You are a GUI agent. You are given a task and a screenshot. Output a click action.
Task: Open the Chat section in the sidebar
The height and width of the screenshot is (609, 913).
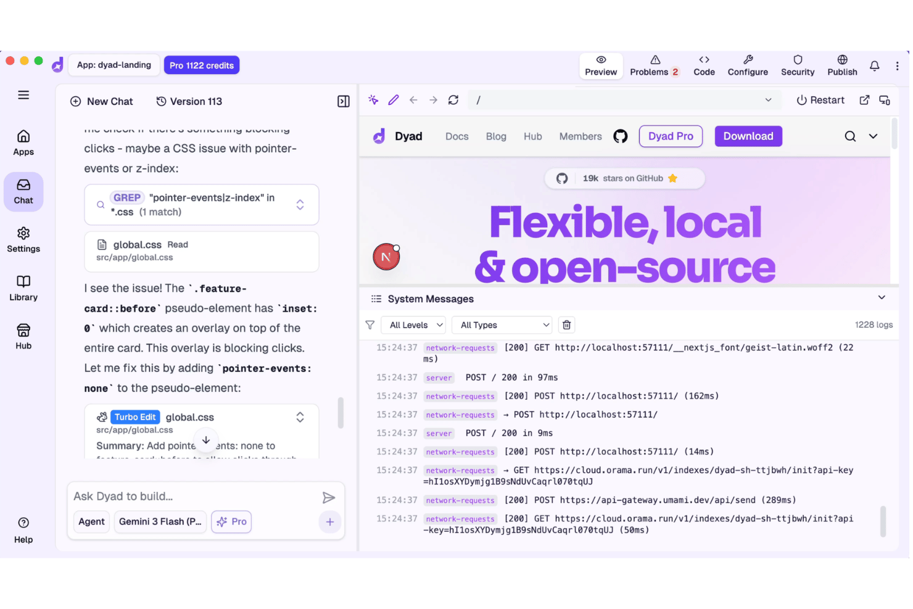[23, 192]
